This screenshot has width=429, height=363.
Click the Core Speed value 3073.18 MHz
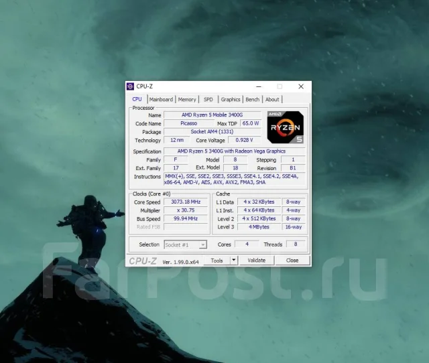[x=186, y=202]
